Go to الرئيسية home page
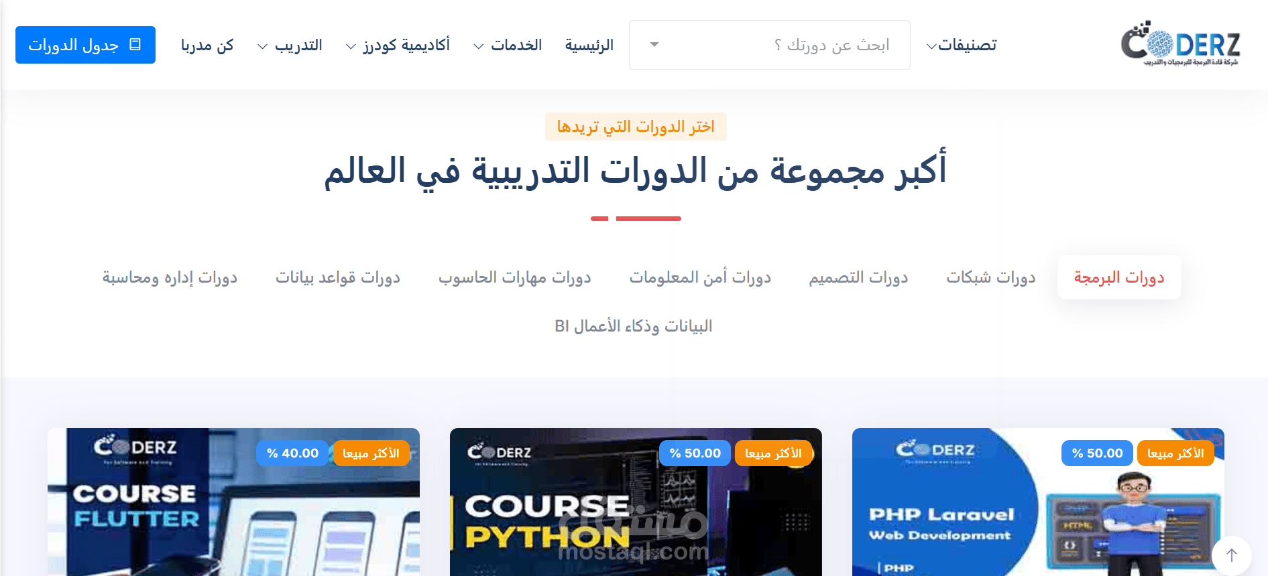The height and width of the screenshot is (576, 1268). (589, 45)
